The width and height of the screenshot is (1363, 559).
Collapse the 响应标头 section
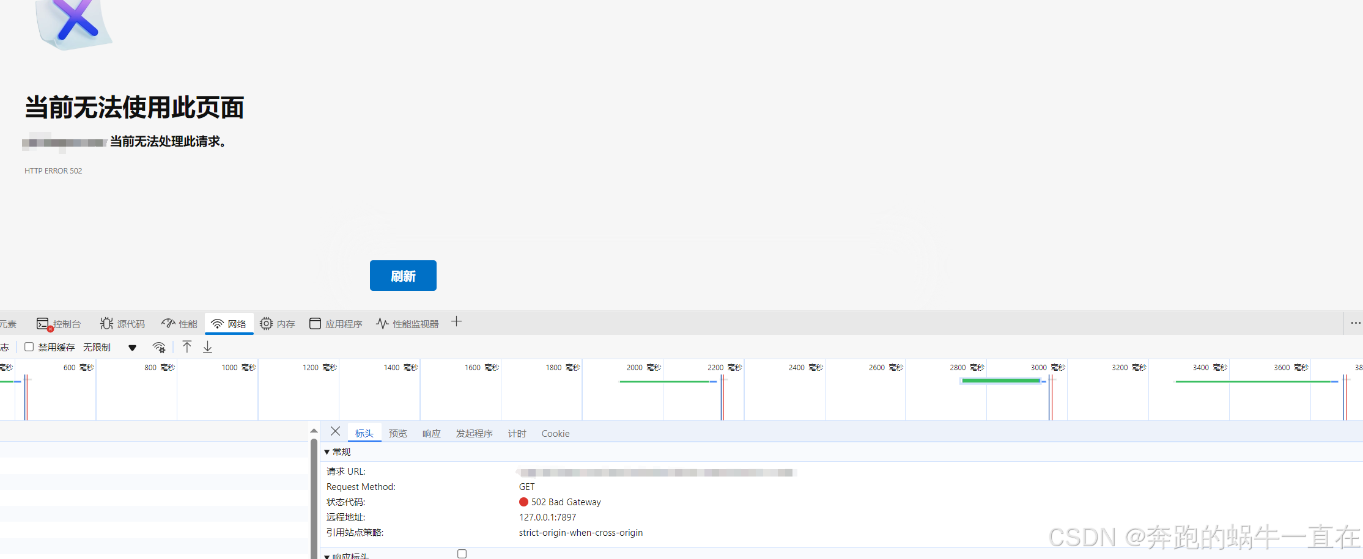click(327, 556)
